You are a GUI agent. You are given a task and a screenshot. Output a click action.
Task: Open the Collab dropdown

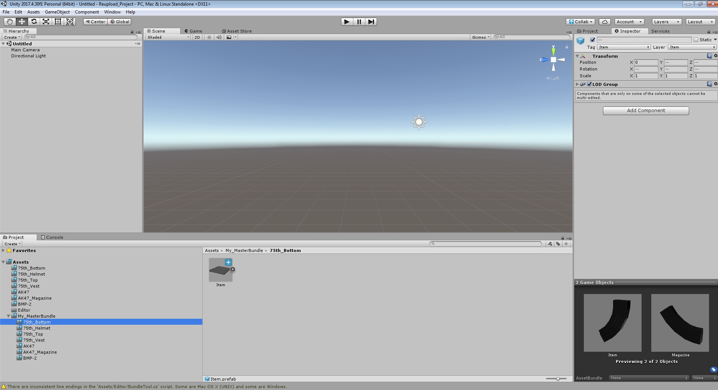580,22
